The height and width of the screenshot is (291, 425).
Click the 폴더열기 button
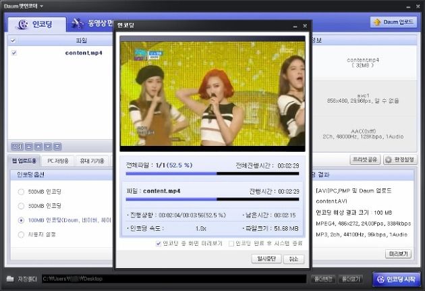[351, 279]
